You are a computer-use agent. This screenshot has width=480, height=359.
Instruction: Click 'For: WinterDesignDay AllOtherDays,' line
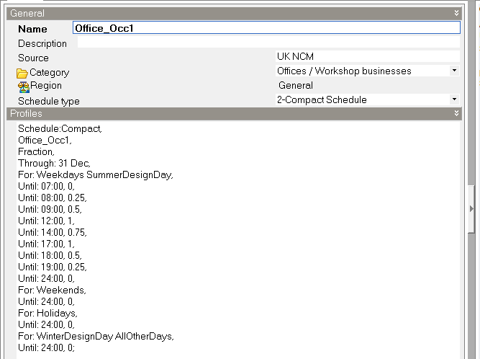[96, 337]
